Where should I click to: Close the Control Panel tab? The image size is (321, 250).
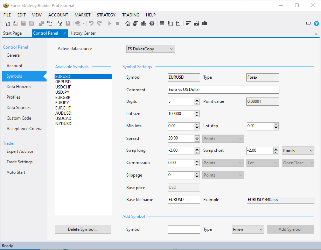65,33
